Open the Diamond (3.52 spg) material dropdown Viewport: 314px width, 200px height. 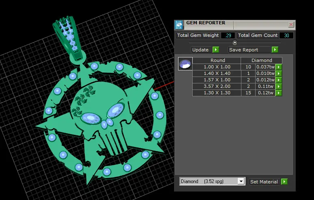(241, 181)
